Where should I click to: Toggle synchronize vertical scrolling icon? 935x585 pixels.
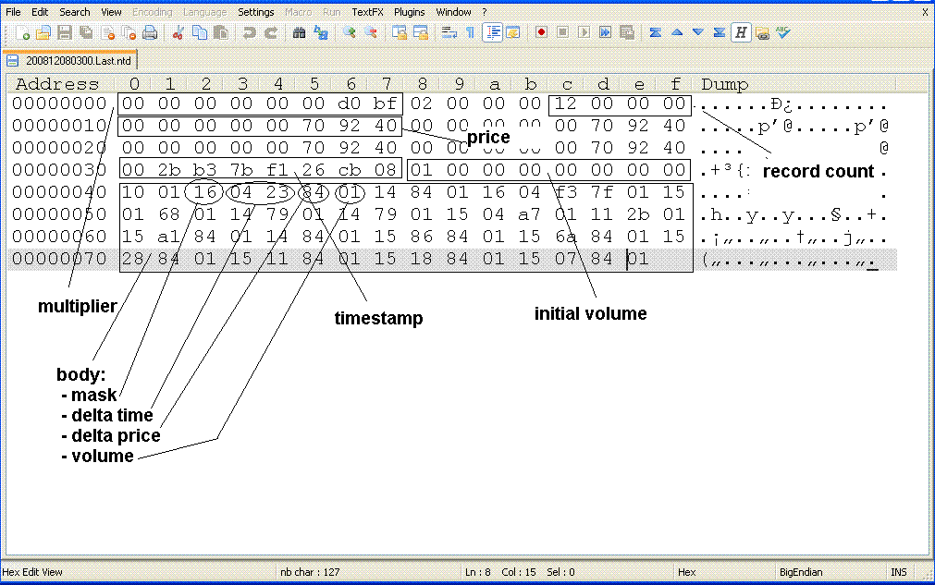click(399, 32)
